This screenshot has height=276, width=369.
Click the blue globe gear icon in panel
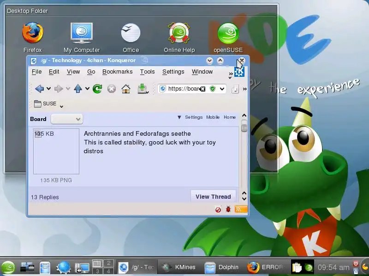click(63, 267)
